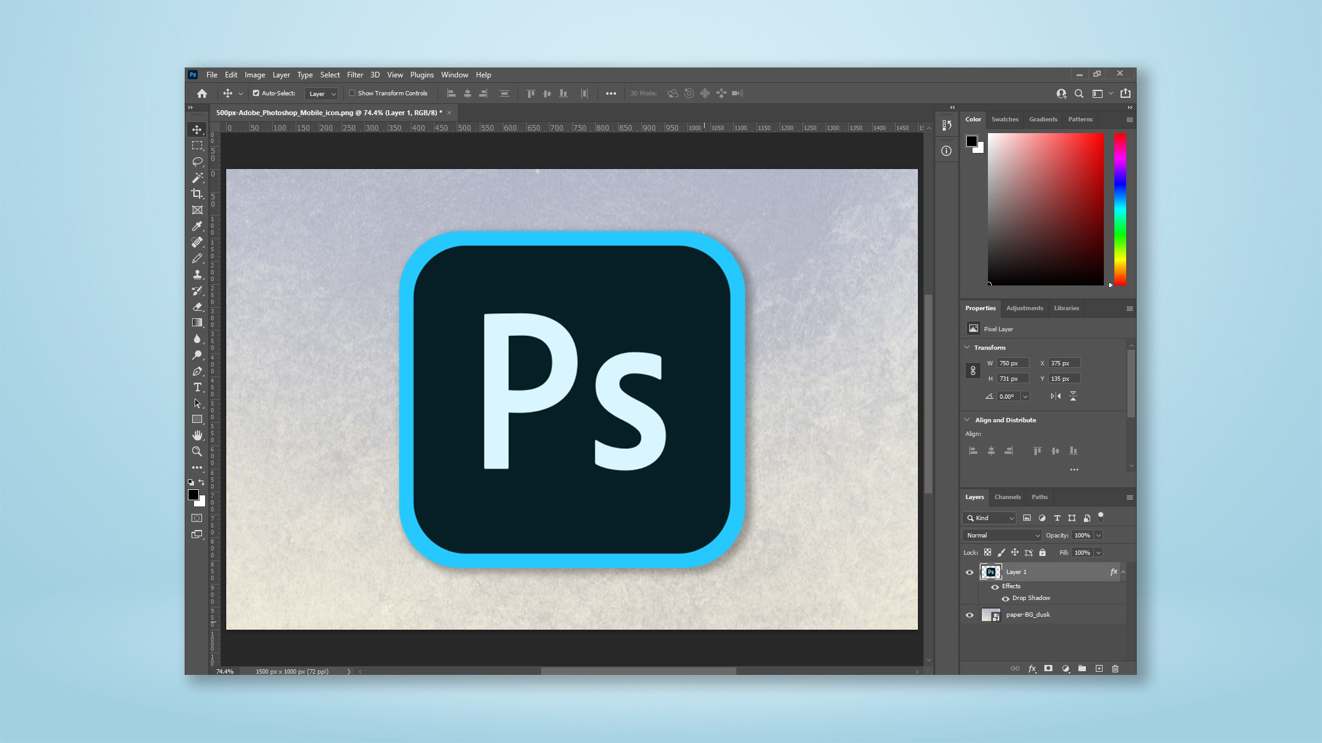Select the Type tool

pyautogui.click(x=197, y=386)
